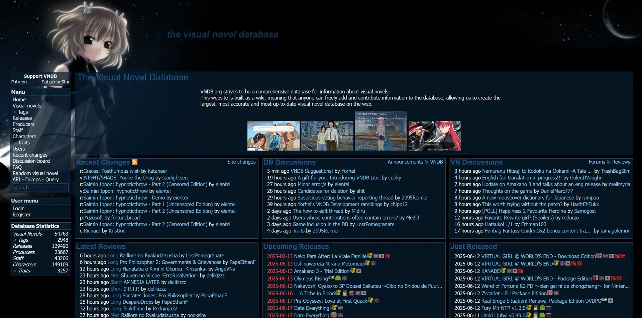Open Announcements link in DB Discussions
Image resolution: width=642 pixels, height=318 pixels.
click(x=405, y=162)
